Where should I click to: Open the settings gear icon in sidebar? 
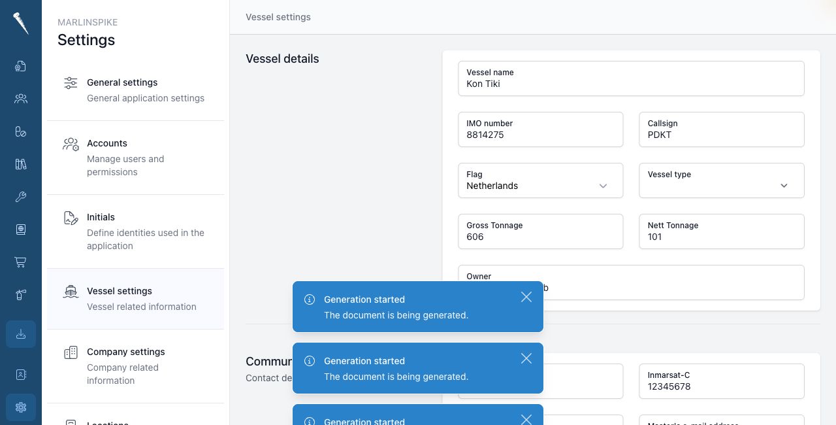click(x=21, y=407)
